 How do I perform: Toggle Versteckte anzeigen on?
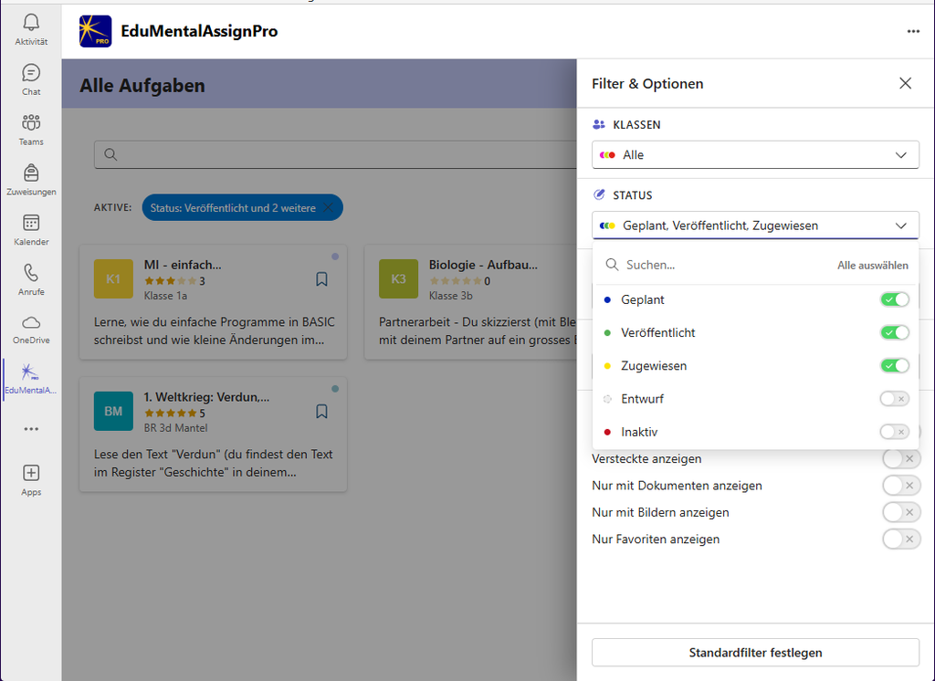[x=901, y=458]
